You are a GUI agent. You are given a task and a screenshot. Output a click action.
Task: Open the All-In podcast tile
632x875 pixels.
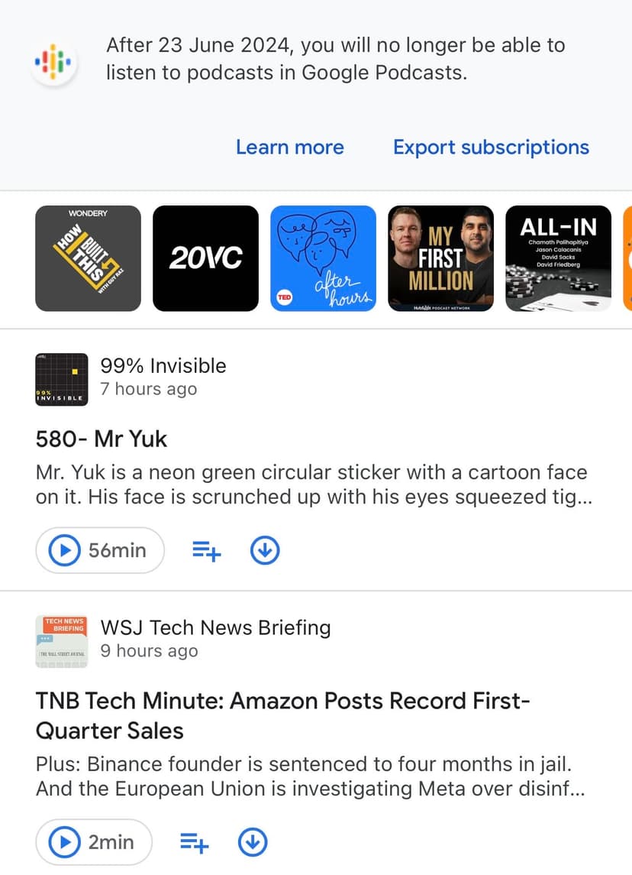point(559,258)
